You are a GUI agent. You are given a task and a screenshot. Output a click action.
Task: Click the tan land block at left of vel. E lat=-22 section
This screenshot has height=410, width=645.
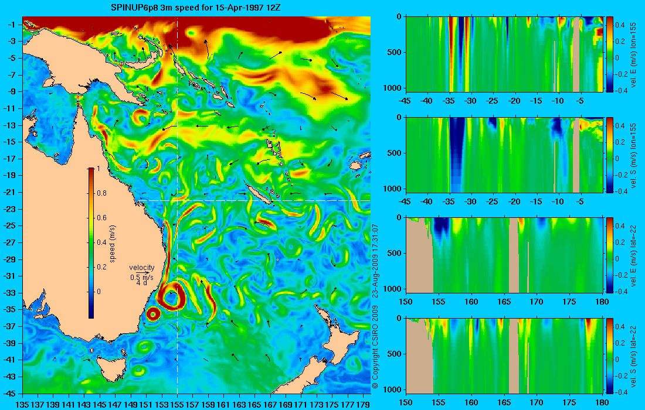click(x=419, y=257)
